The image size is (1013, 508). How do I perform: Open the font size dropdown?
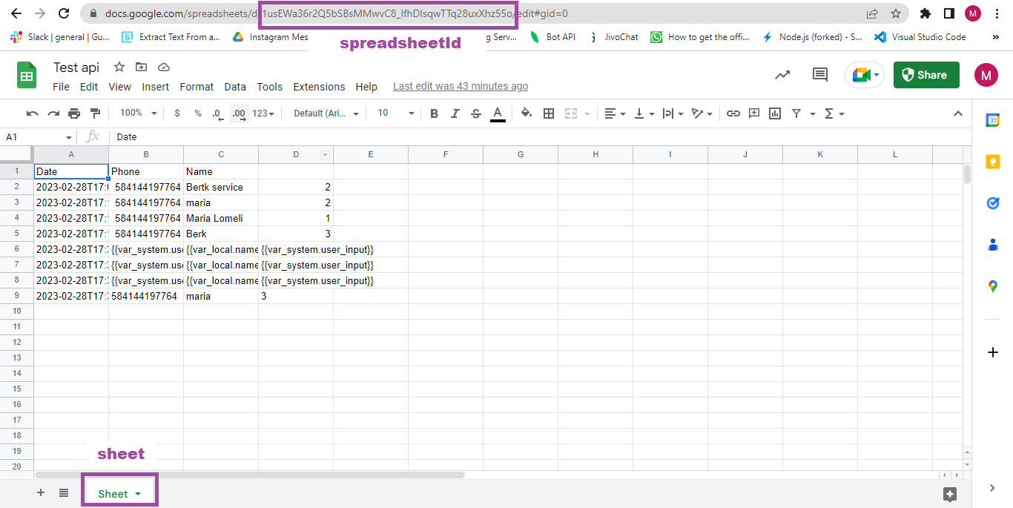(x=394, y=113)
